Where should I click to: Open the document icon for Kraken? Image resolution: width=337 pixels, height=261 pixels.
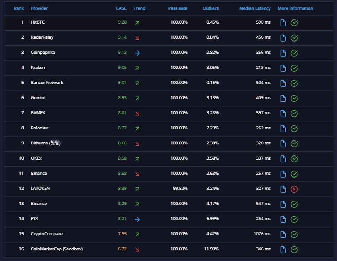tap(283, 68)
